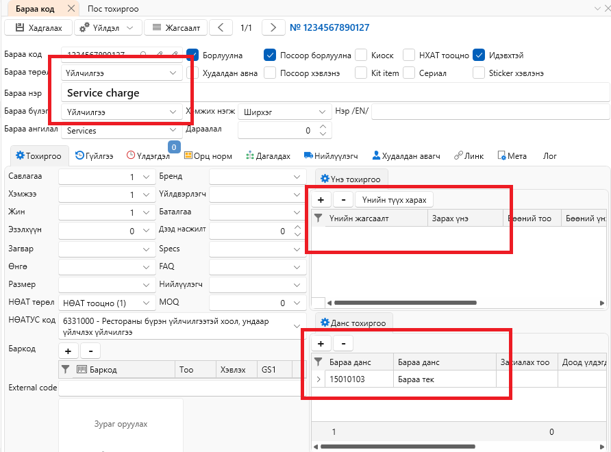Add an account row with plus button
The width and height of the screenshot is (611, 452).
pyautogui.click(x=321, y=344)
